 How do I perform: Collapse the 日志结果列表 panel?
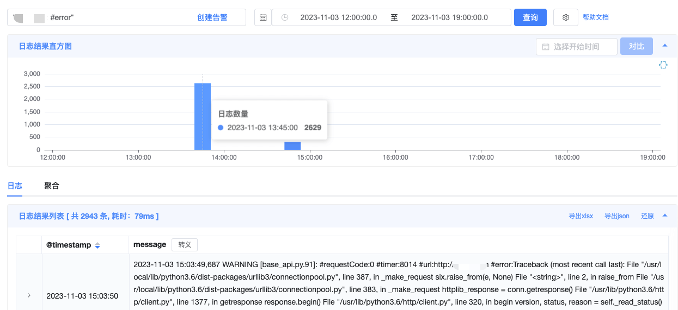664,216
